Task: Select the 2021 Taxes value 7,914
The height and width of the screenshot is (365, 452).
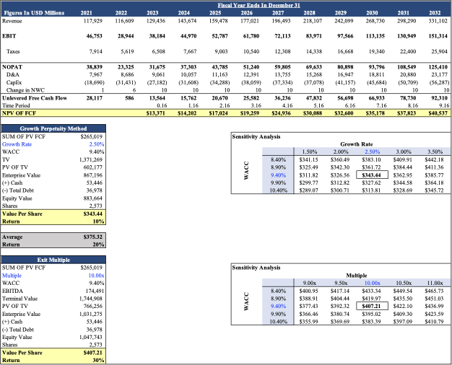Action: tap(96, 51)
